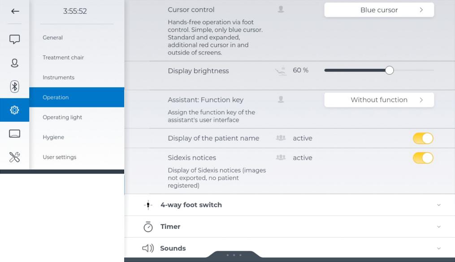Image resolution: width=455 pixels, height=262 pixels.
Task: Open the Blue cursor selection dropdown
Action: point(379,10)
